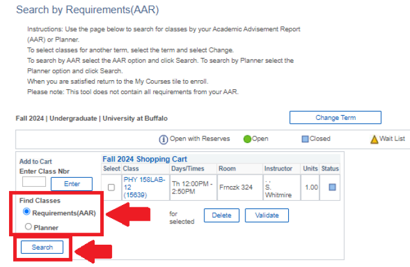Image resolution: width=410 pixels, height=267 pixels.
Task: Tick the Select checkbox for PHY 158LAB-12
Action: click(111, 187)
